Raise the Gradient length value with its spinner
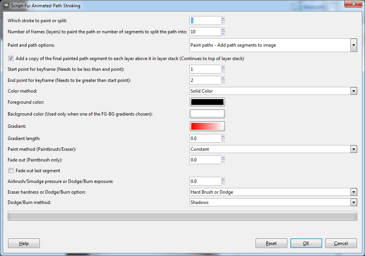Image resolution: width=365 pixels, height=256 pixels. [x=223, y=136]
